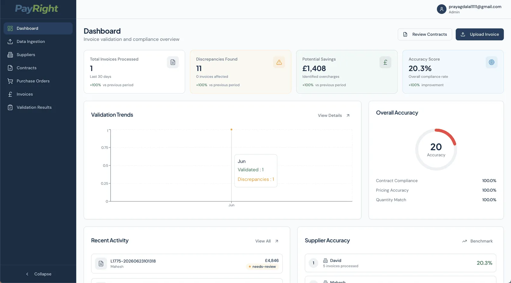
Task: Click the target icon in Accuracy Score card
Action: tap(492, 62)
